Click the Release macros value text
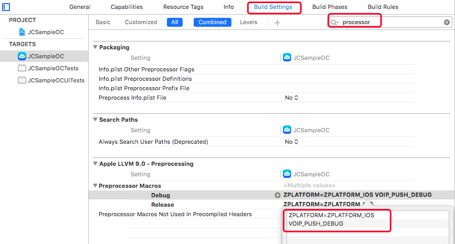 pos(328,204)
